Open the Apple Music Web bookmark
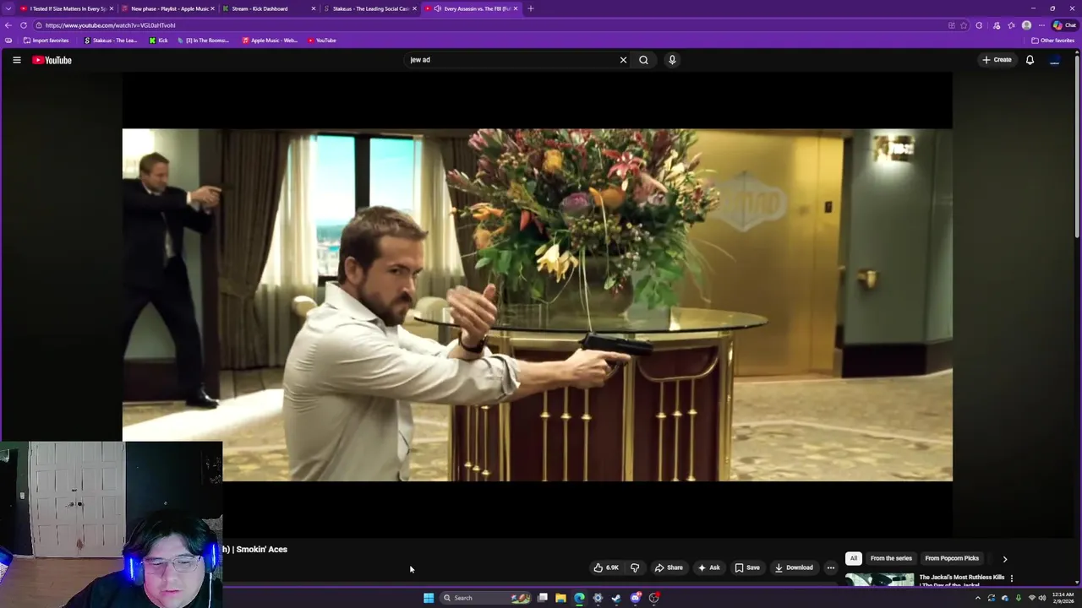Image resolution: width=1082 pixels, height=608 pixels. (x=270, y=41)
